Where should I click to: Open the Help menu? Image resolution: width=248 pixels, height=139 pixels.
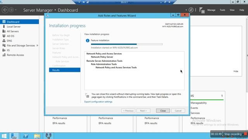pyautogui.click(x=242, y=10)
